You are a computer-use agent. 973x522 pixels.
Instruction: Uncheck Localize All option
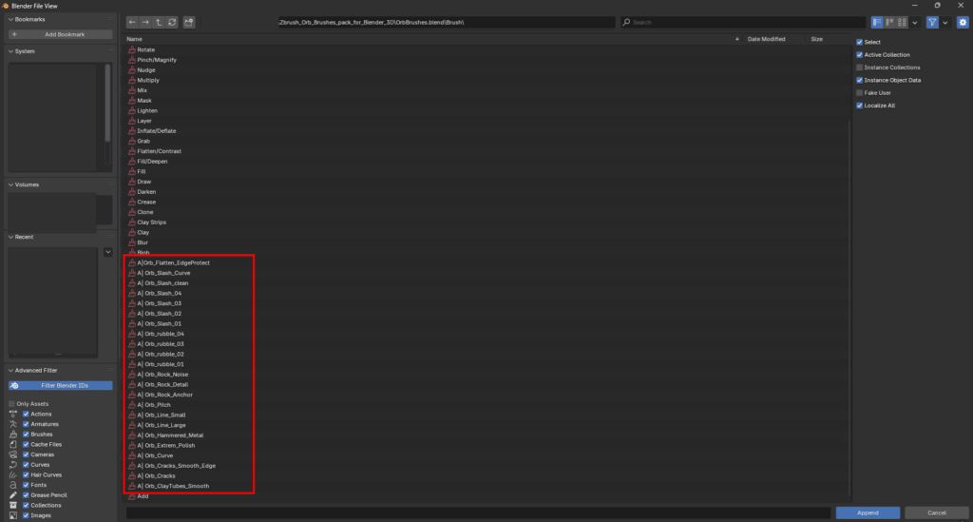[x=859, y=106]
